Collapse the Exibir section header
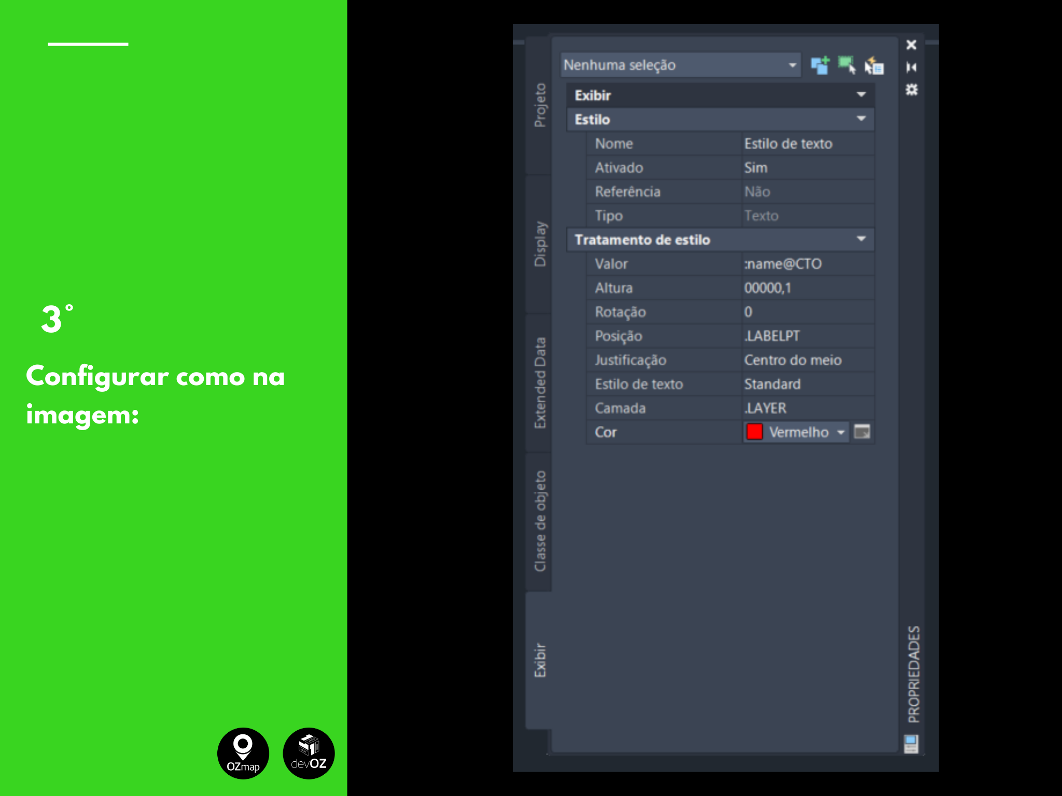The height and width of the screenshot is (796, 1062). pyautogui.click(x=720, y=95)
